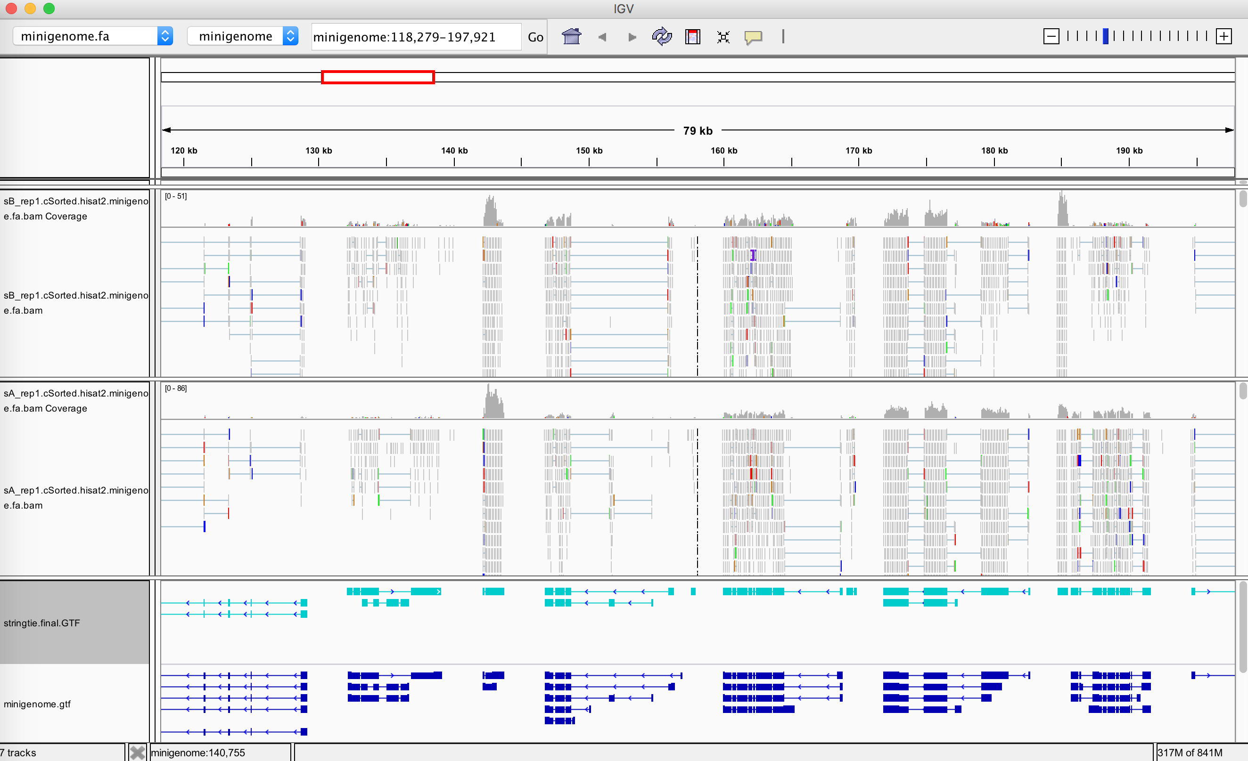Click the Home icon in the toolbar
Screen dimensions: 1248x761
click(x=571, y=36)
